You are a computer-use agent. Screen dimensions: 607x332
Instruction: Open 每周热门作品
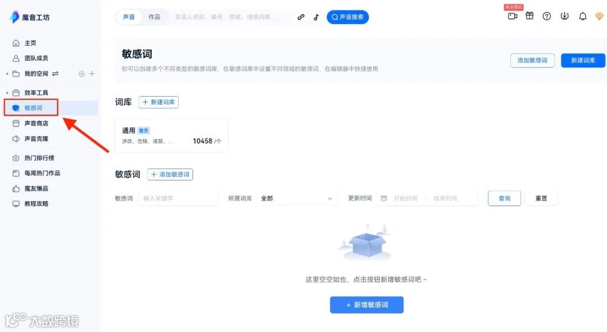[37, 173]
